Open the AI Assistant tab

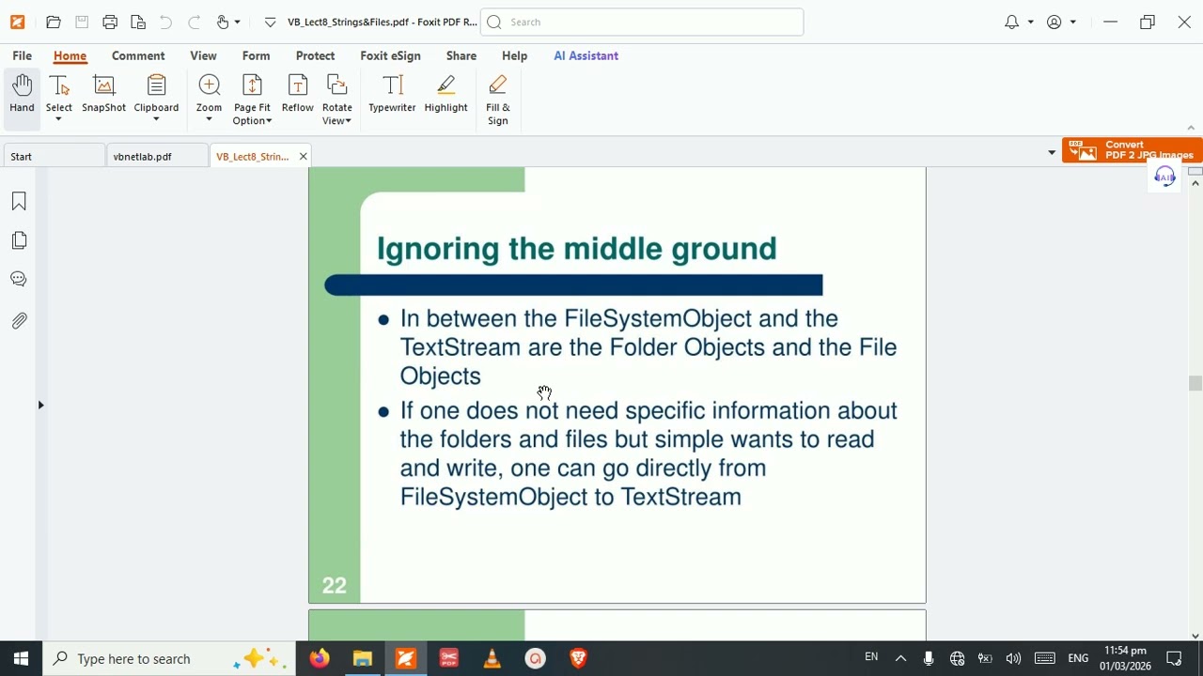(x=586, y=55)
